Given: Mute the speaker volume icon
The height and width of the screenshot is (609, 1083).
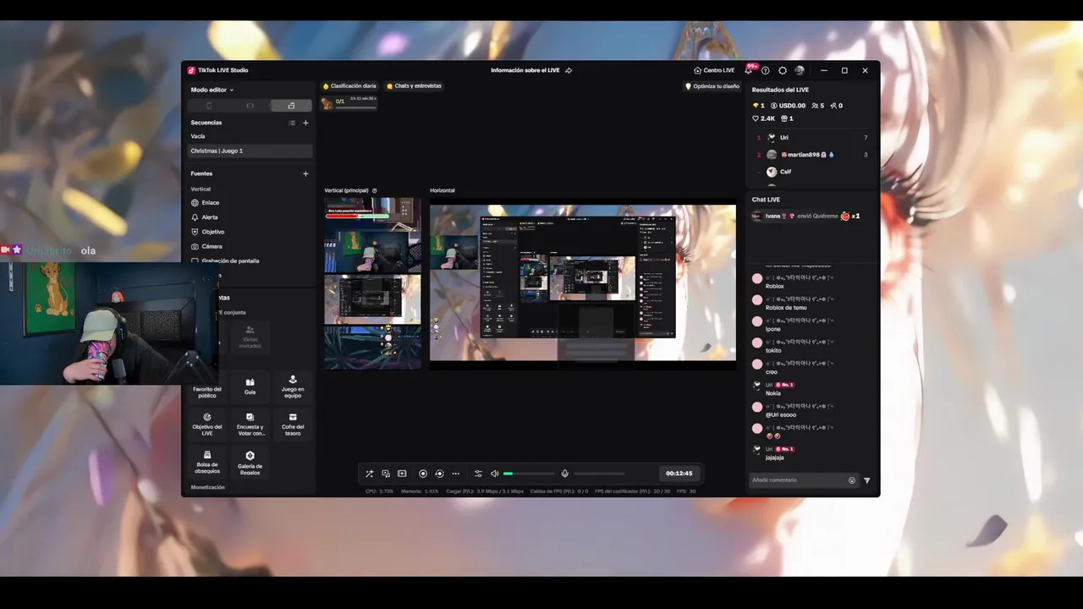Looking at the screenshot, I should click(x=495, y=474).
